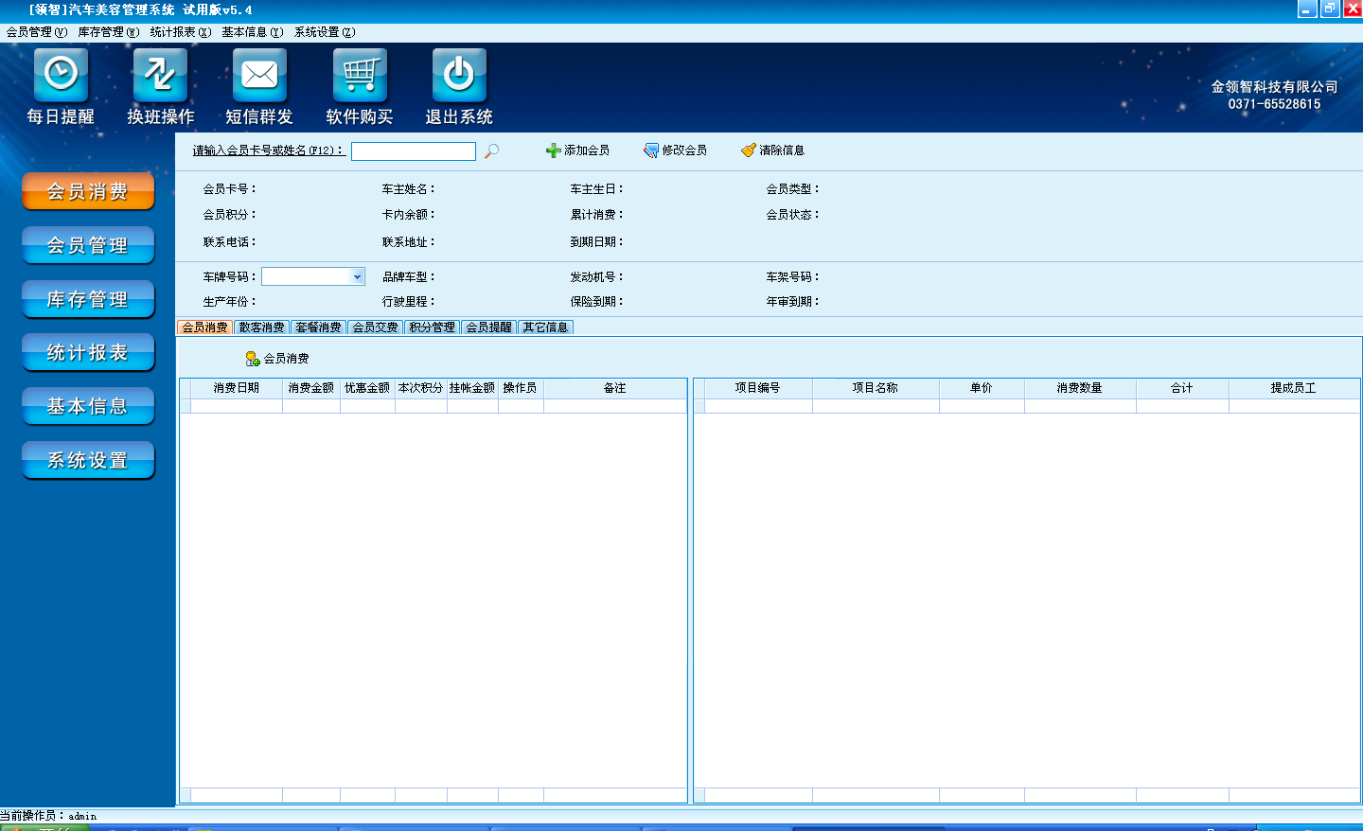
Task: Focus the member card number search field
Action: 413,151
